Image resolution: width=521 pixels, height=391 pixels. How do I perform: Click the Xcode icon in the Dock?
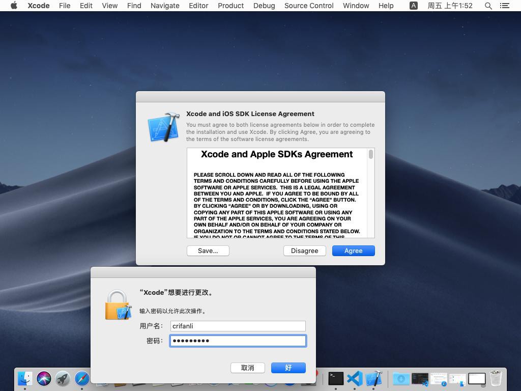point(373,378)
